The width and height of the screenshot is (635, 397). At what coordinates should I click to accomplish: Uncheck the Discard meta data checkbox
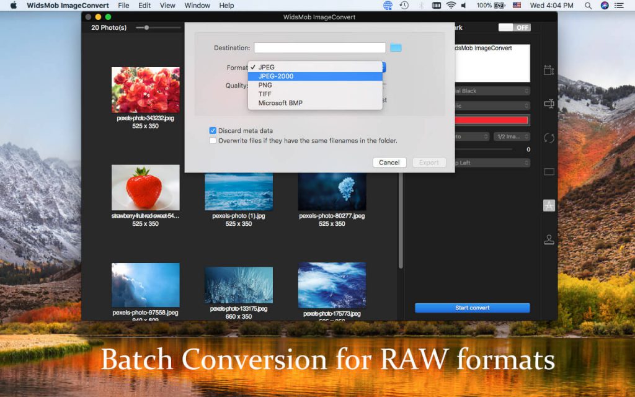click(x=212, y=130)
